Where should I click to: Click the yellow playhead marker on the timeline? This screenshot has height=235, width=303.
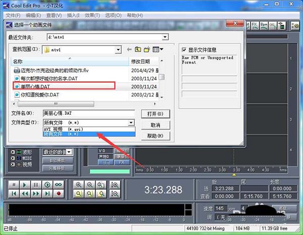pyautogui.click(x=234, y=175)
